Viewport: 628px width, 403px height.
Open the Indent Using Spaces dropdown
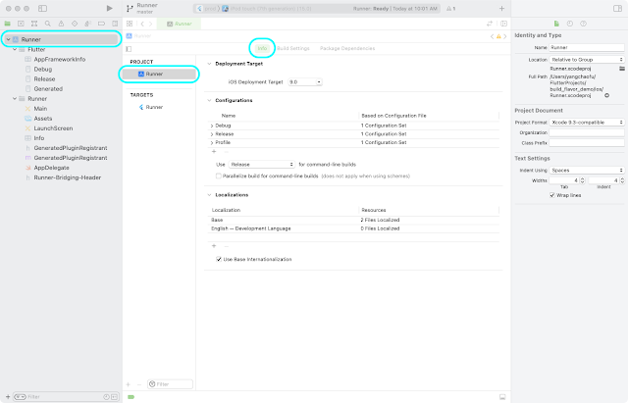tap(587, 170)
